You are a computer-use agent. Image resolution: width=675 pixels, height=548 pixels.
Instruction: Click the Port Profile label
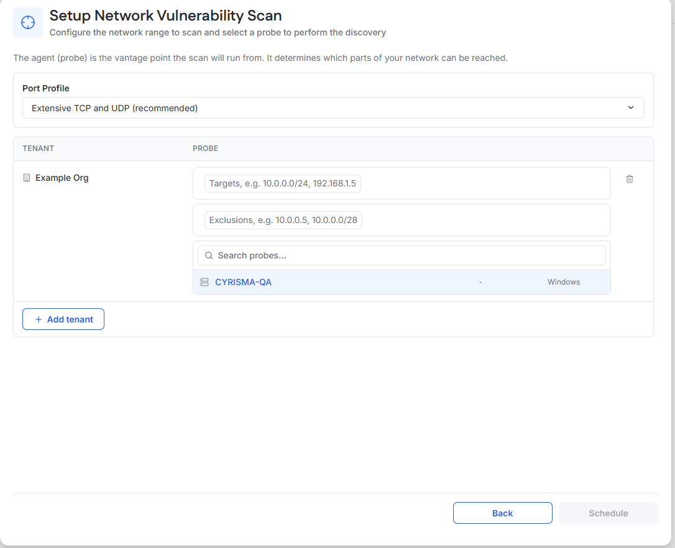click(x=45, y=88)
